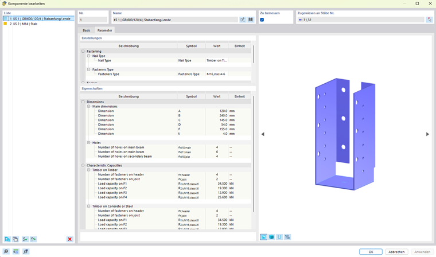Viewport: 436px width, 257px height.
Task: Click Dimension F value 155.0
Action: pos(217,129)
